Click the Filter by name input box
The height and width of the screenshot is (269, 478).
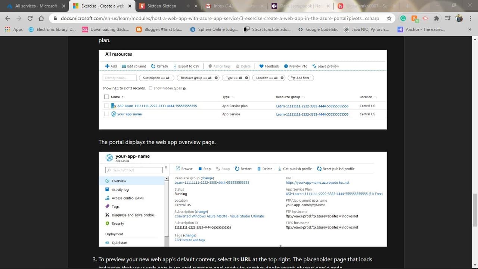[x=119, y=78]
